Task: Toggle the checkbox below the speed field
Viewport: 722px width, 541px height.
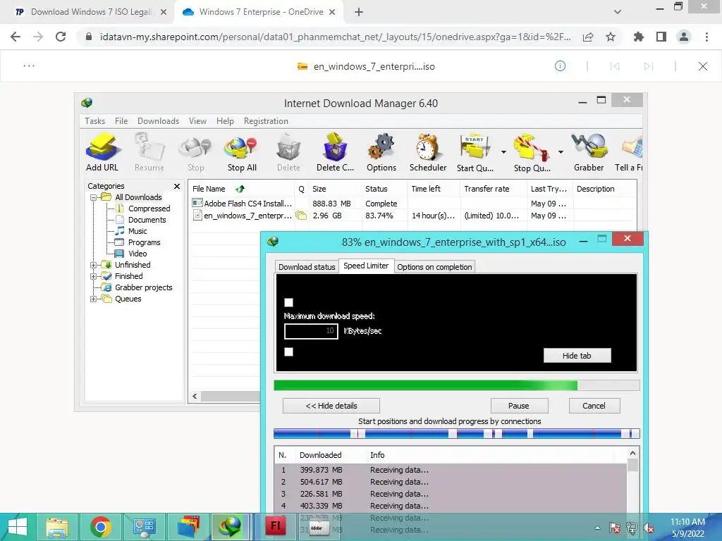Action: [288, 352]
